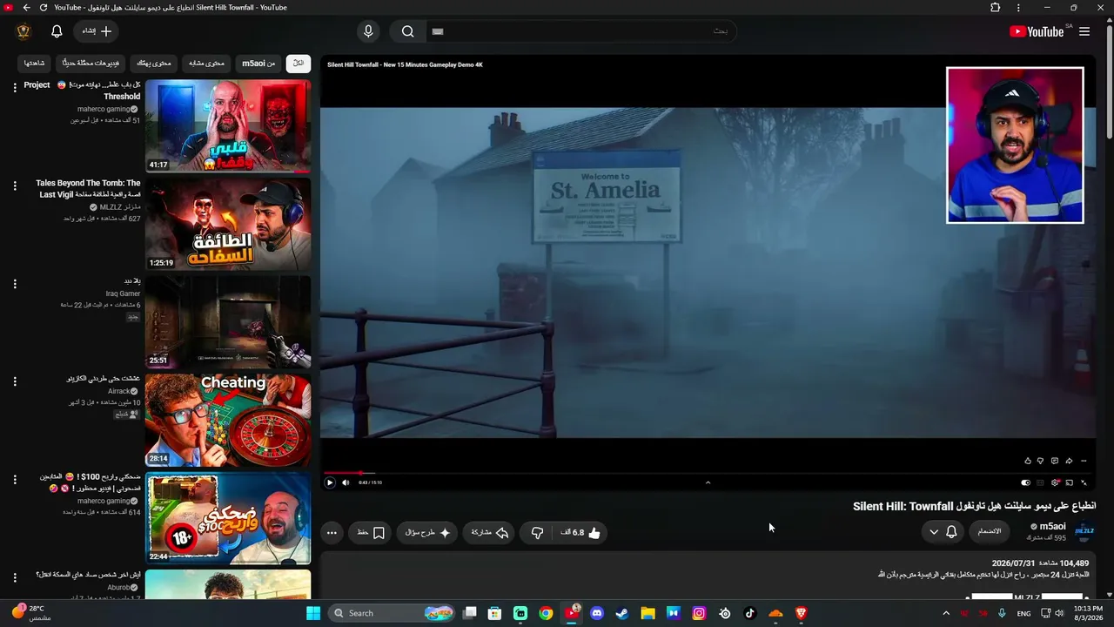Open File Explorer from the taskbar

click(x=648, y=613)
